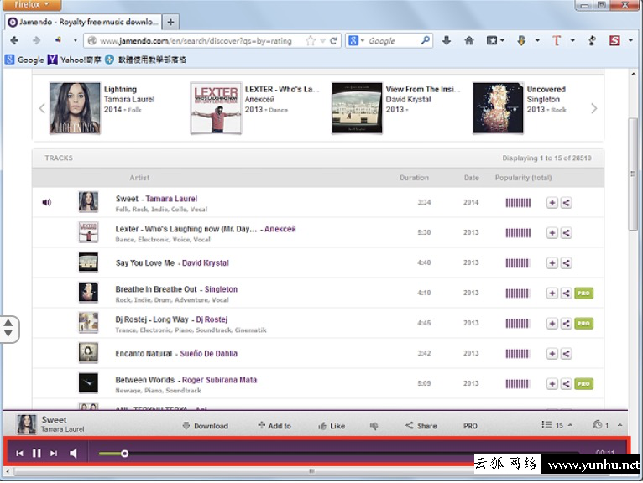Expand the history panel arrow beside 1

[x=619, y=425]
